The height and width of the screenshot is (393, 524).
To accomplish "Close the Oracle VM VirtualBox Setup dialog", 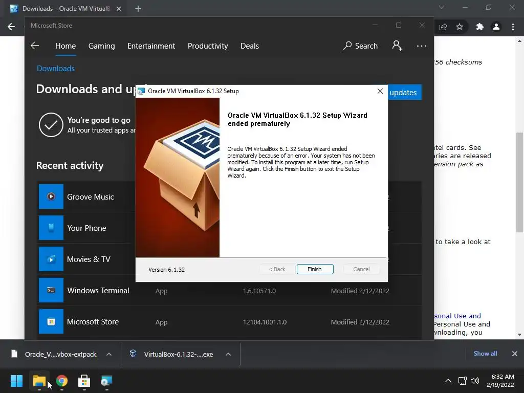I will (380, 91).
